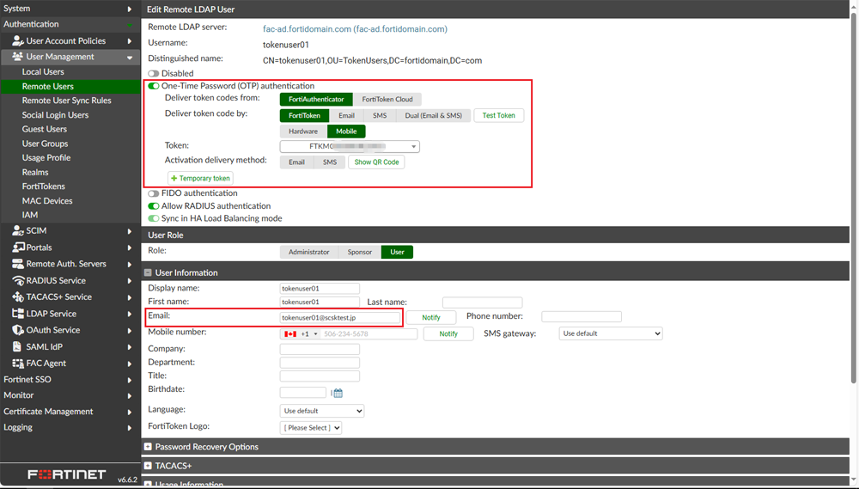Click the FAC Agent sidebar icon
The width and height of the screenshot is (859, 489).
[x=18, y=364]
